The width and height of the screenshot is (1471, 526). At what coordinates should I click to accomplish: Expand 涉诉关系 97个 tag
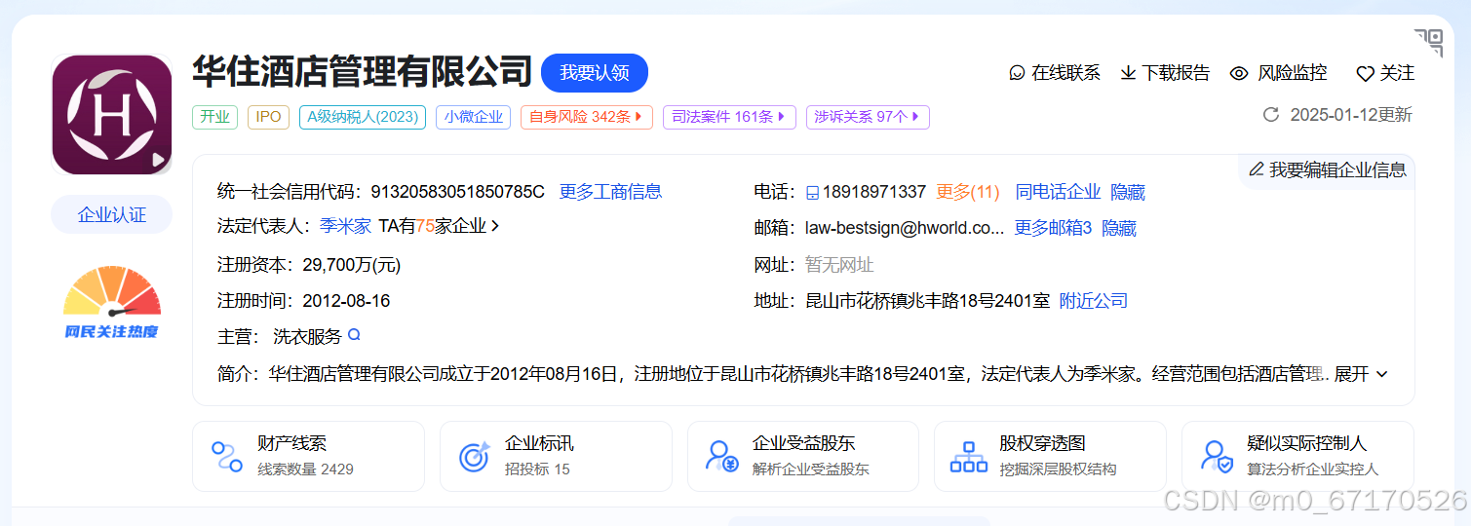(868, 117)
